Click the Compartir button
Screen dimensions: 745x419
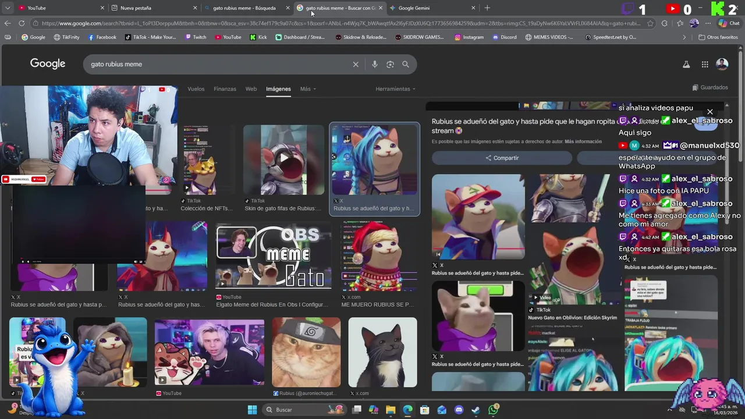pos(502,158)
